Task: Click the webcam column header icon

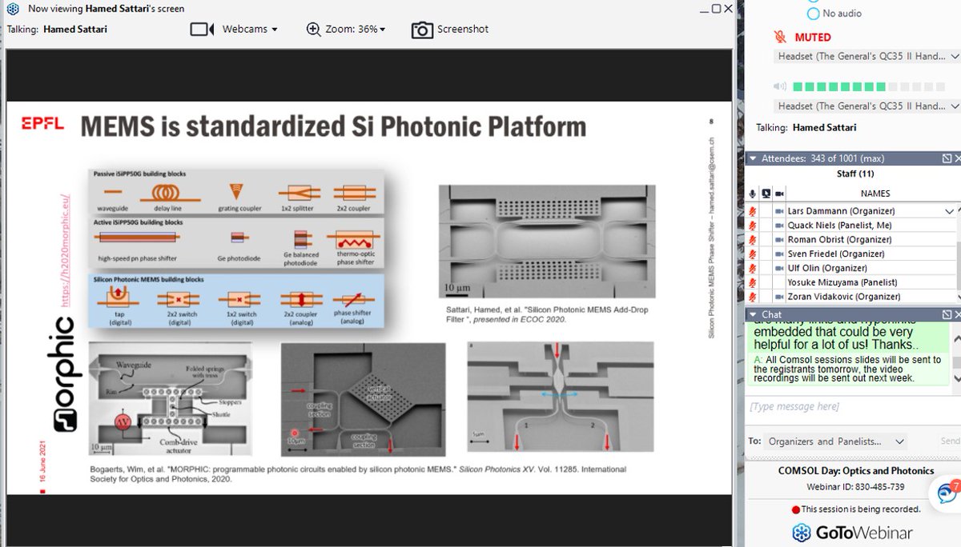Action: 780,194
